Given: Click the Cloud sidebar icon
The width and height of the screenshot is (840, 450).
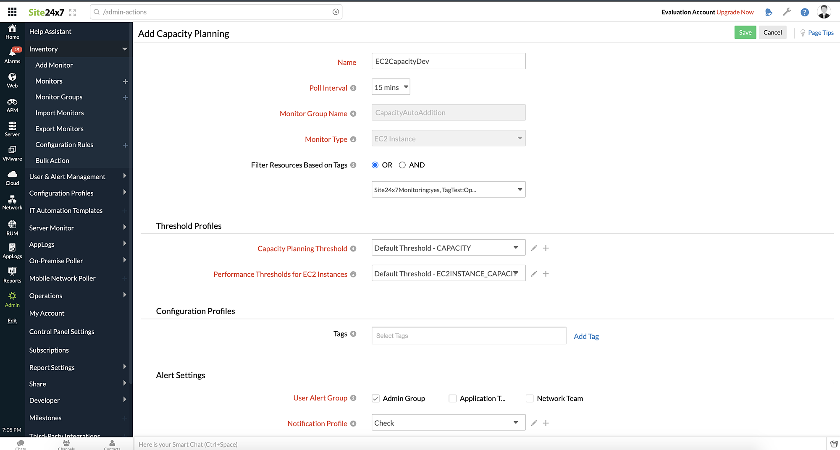Looking at the screenshot, I should point(12,176).
